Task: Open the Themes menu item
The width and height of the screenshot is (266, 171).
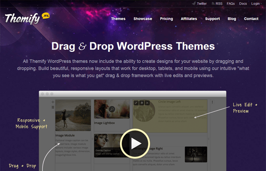Action: coord(118,19)
